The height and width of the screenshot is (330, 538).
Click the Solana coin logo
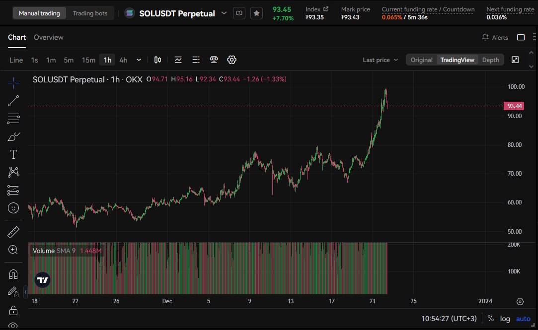(129, 13)
